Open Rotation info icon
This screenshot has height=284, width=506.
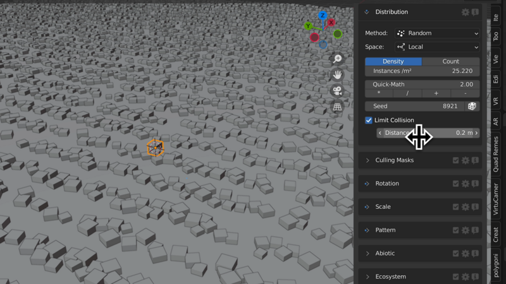click(x=475, y=184)
